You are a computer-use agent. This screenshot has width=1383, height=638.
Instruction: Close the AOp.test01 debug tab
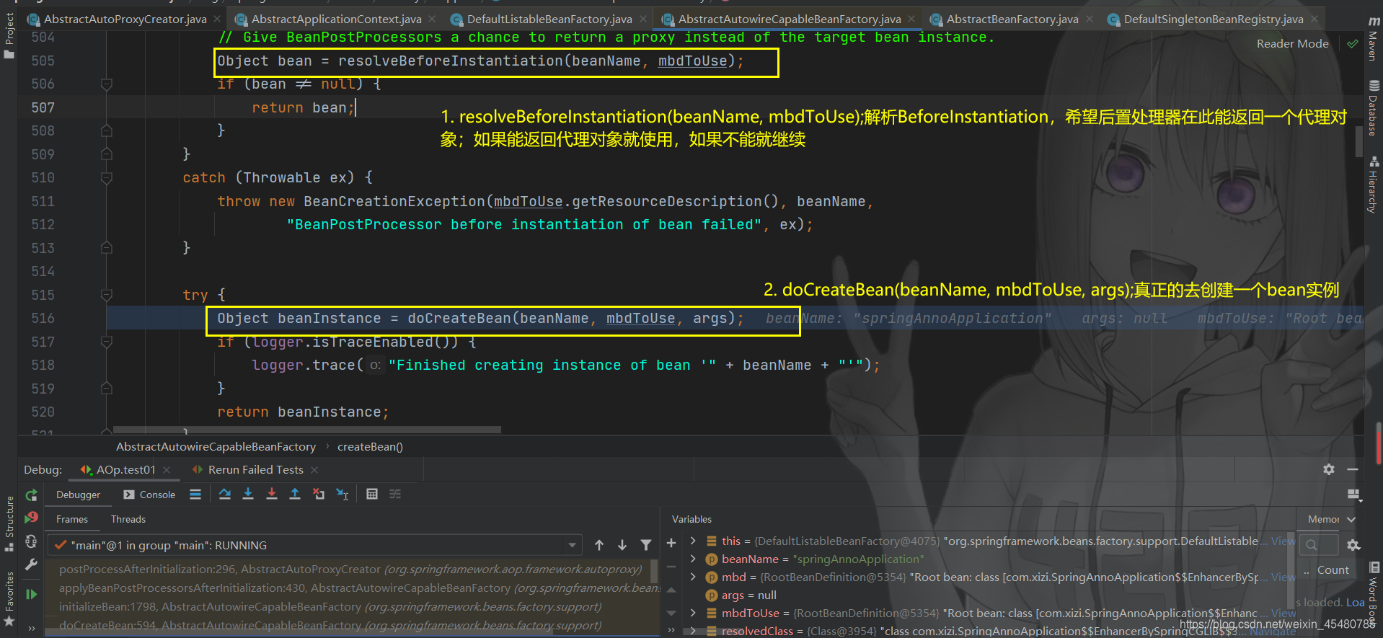point(167,470)
